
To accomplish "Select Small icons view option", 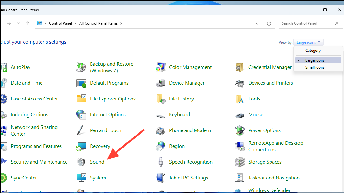I will pos(318,67).
